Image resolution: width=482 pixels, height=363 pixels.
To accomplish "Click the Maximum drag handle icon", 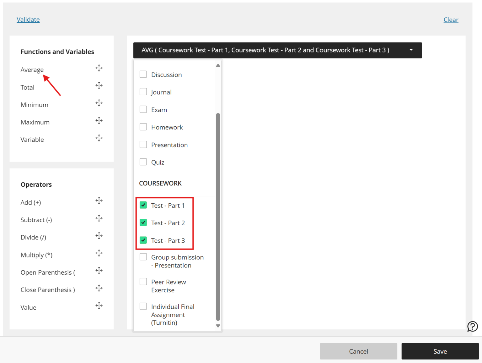I will pos(99,120).
